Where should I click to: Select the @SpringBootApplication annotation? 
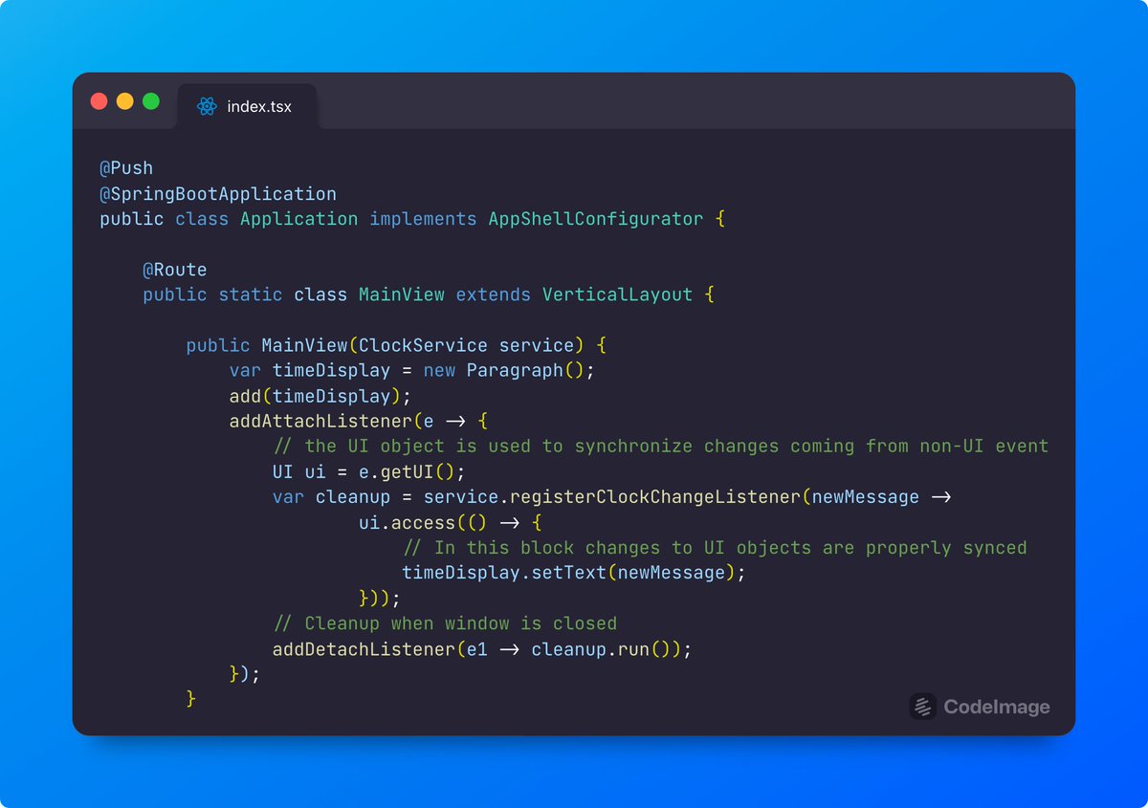point(217,192)
